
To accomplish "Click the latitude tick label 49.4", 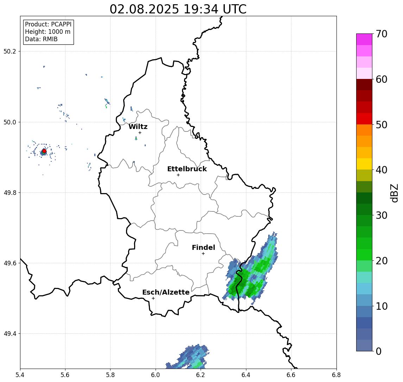I will click(x=10, y=334).
